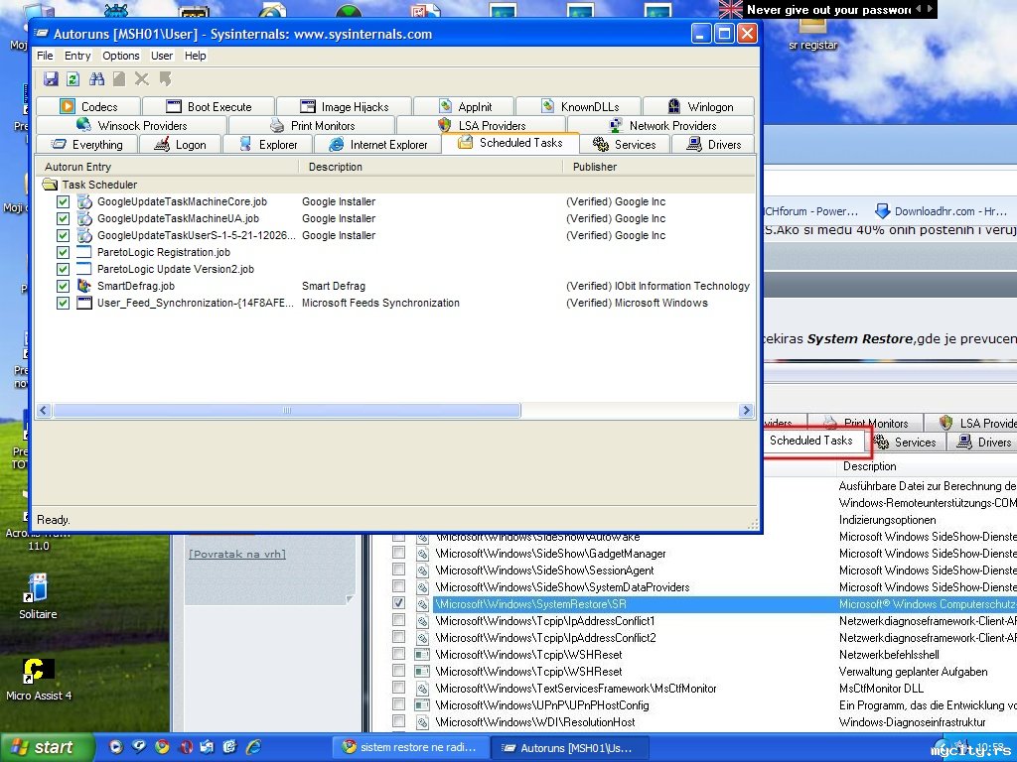Viewport: 1017px width, 762px height.
Task: Uncheck GoogleUpdateTaskMachineUA.job entry
Action: [63, 218]
